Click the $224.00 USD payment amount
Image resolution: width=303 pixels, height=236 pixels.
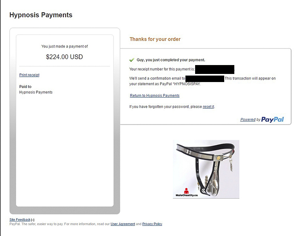pyautogui.click(x=64, y=57)
